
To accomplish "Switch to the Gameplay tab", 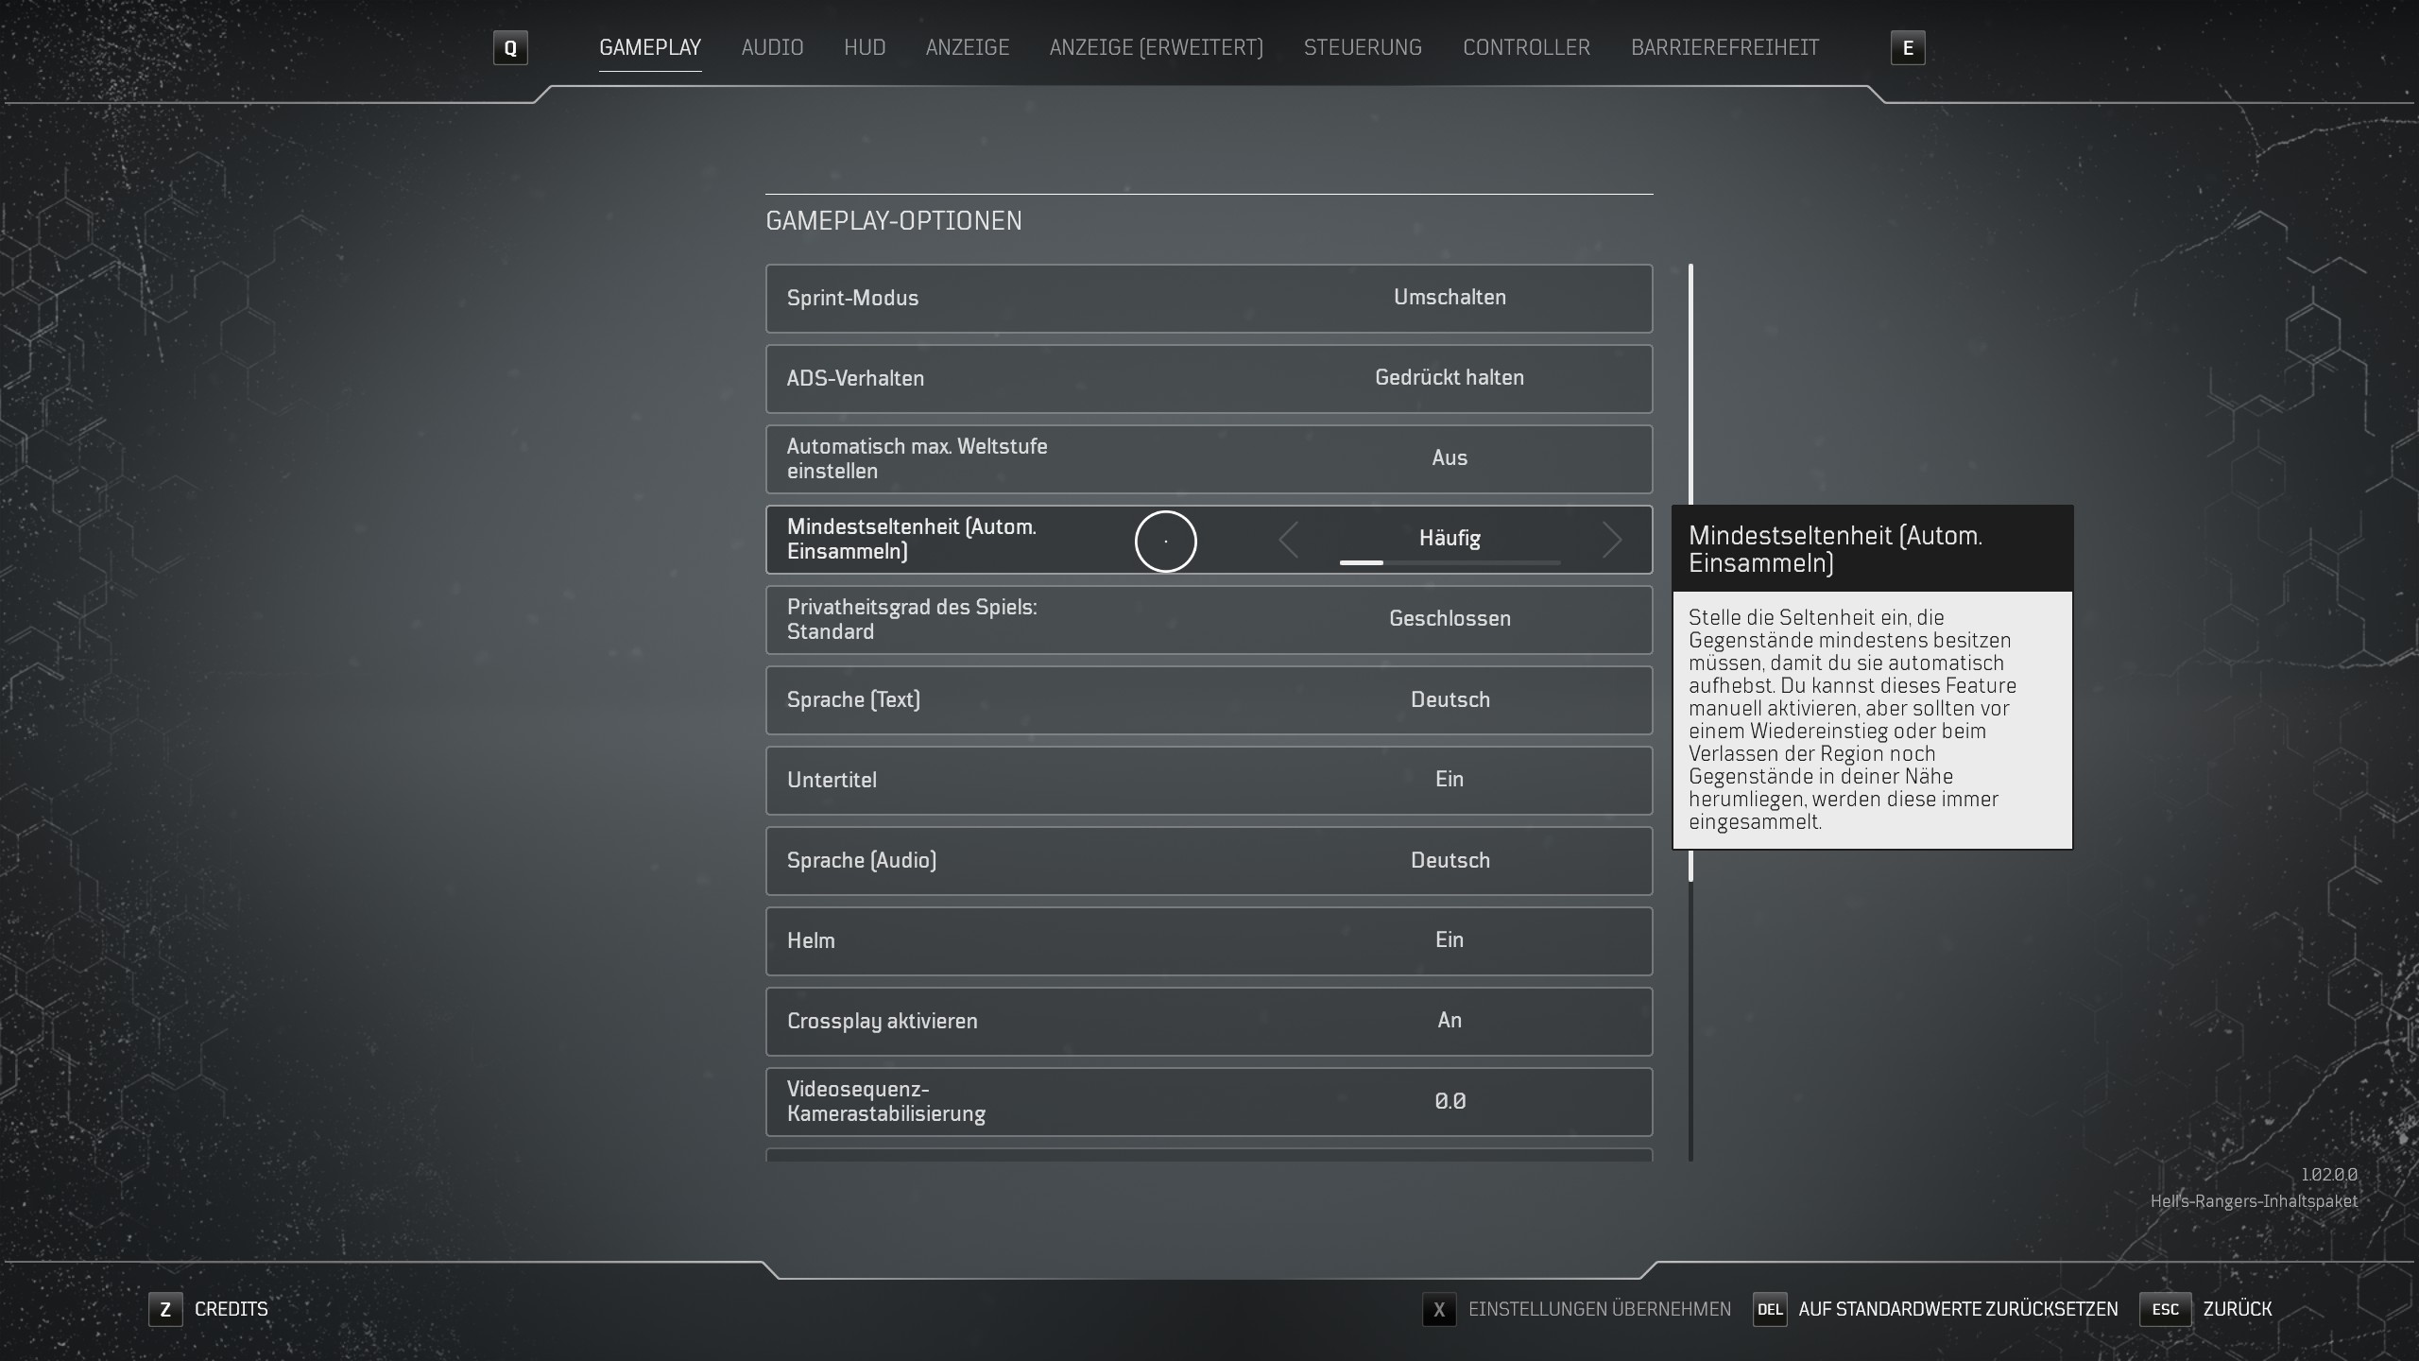I will 650,47.
